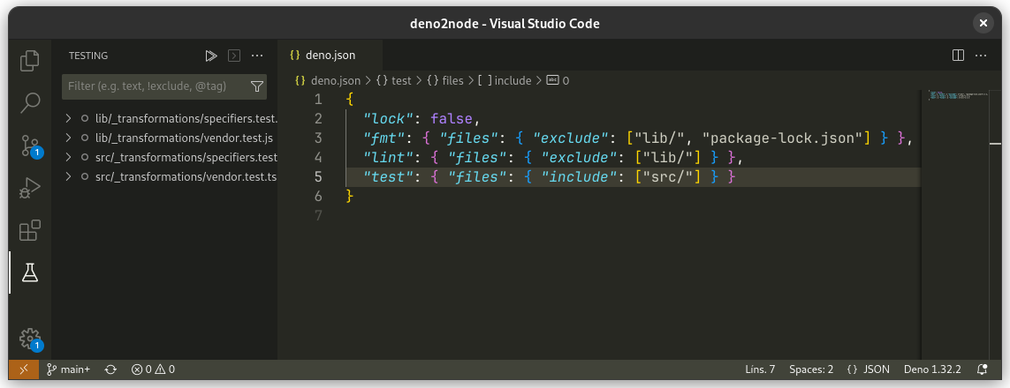Click the main+ branch indicator
This screenshot has height=388, width=1010.
coord(69,369)
